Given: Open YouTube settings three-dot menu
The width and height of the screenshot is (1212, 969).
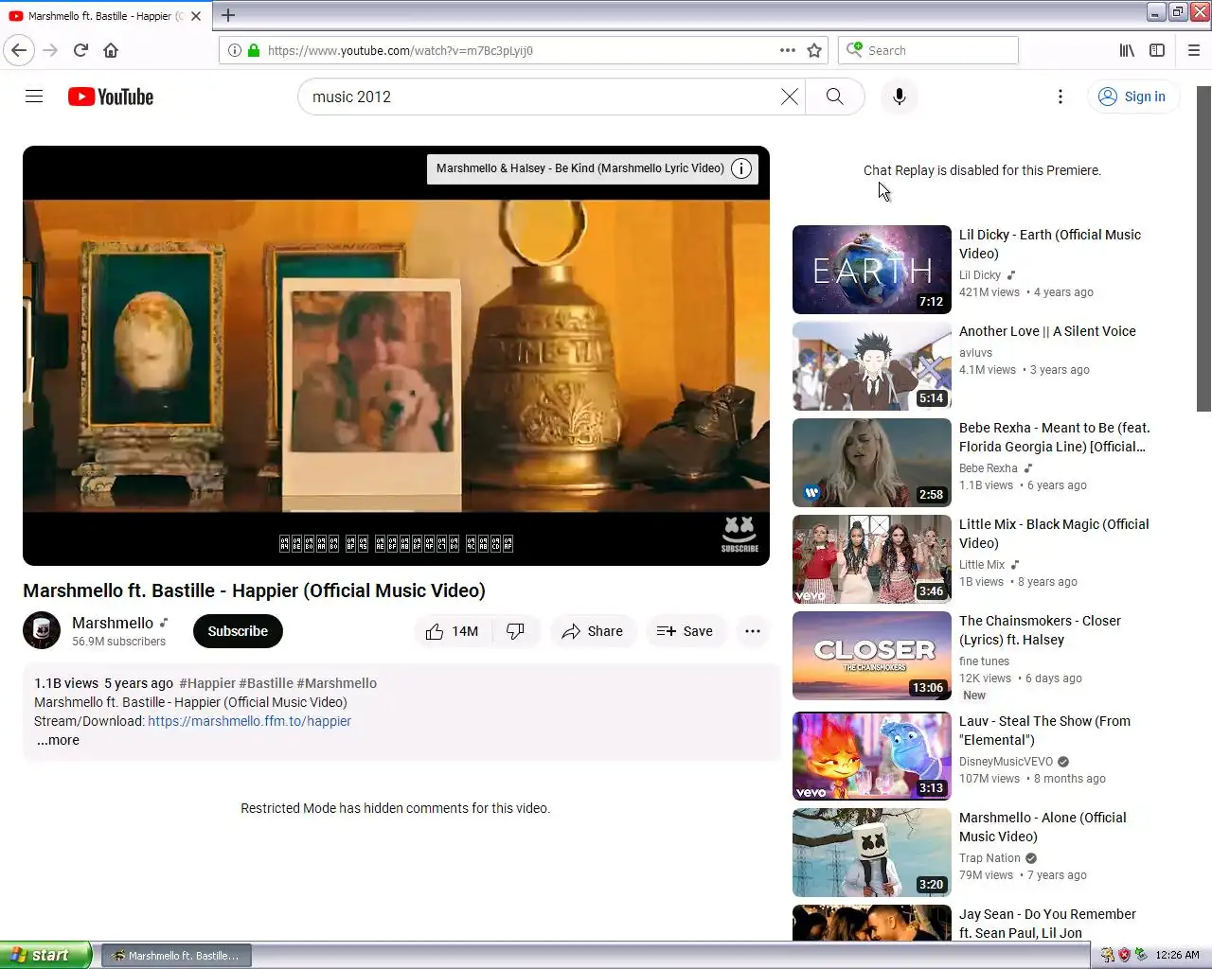Looking at the screenshot, I should coord(1060,97).
